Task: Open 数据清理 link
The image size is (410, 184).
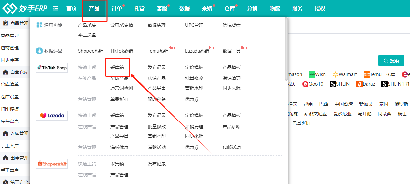Action: tap(157, 25)
